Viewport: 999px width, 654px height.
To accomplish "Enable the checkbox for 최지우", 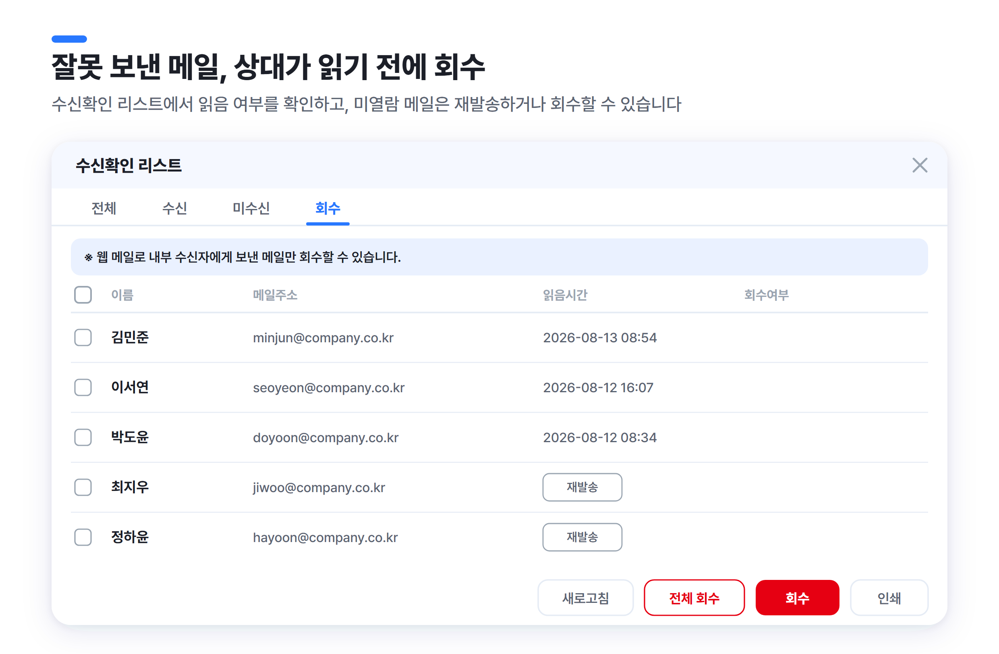I will pos(83,487).
